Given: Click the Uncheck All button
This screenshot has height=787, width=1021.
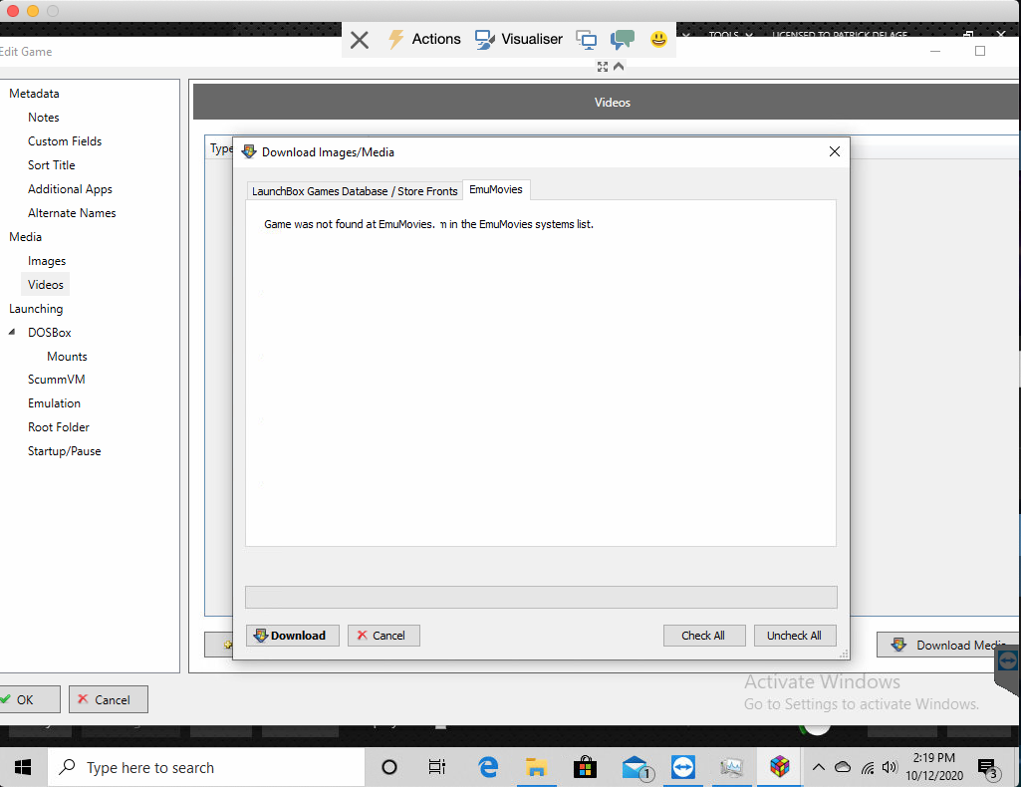Looking at the screenshot, I should pyautogui.click(x=795, y=636).
